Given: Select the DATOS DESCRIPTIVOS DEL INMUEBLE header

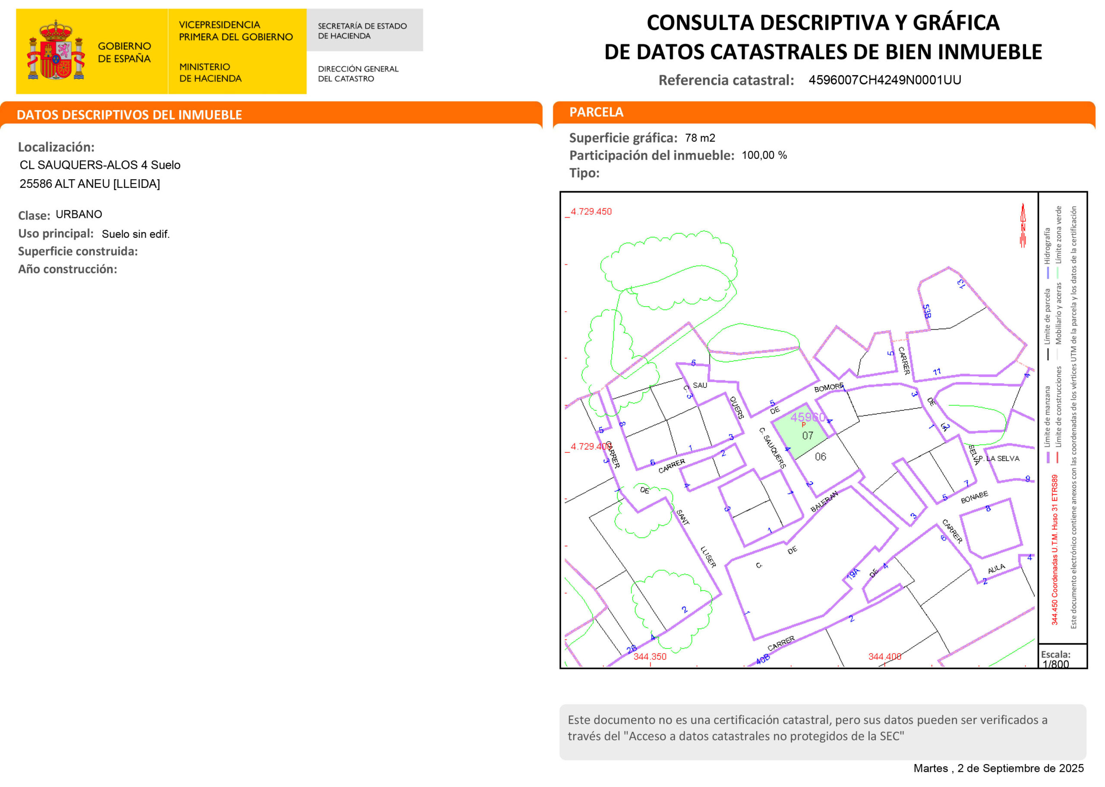Looking at the screenshot, I should coord(129,115).
